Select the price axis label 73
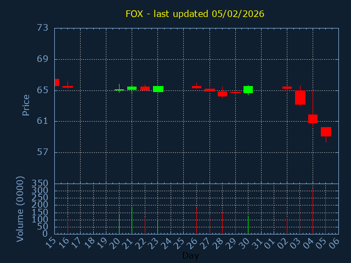Screen dimensions: 351x263 click(x=43, y=28)
